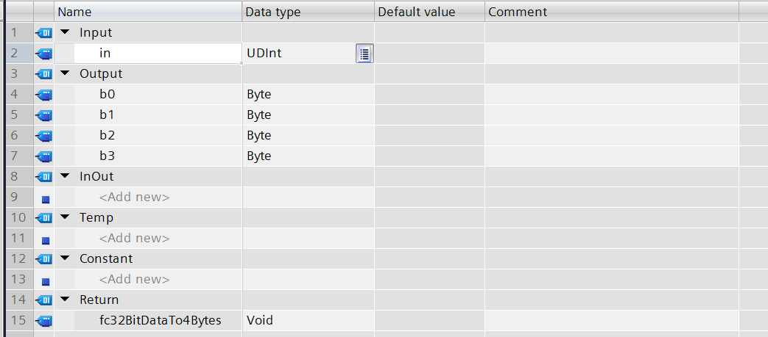Select row number 7 header
The height and width of the screenshot is (337, 768).
(x=15, y=156)
